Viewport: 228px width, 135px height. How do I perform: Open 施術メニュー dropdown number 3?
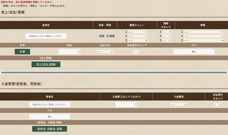point(138,40)
